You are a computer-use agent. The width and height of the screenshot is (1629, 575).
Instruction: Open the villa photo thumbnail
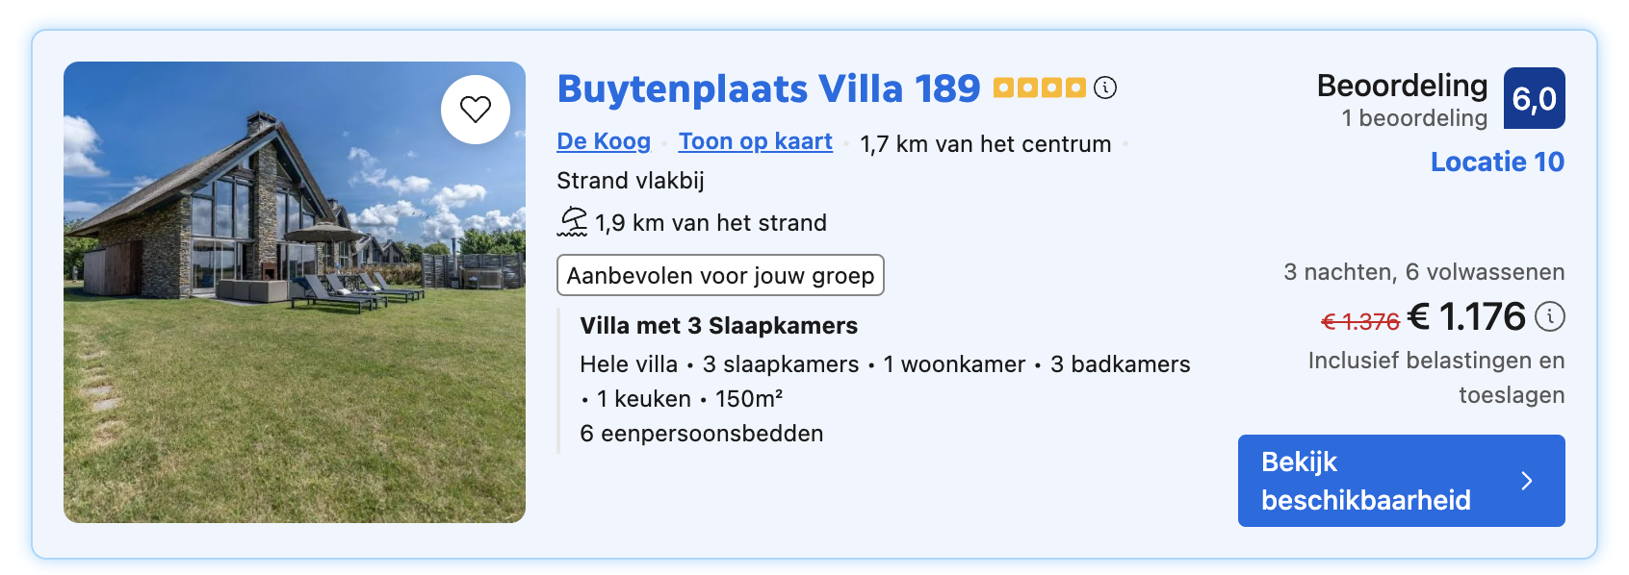coord(295,292)
